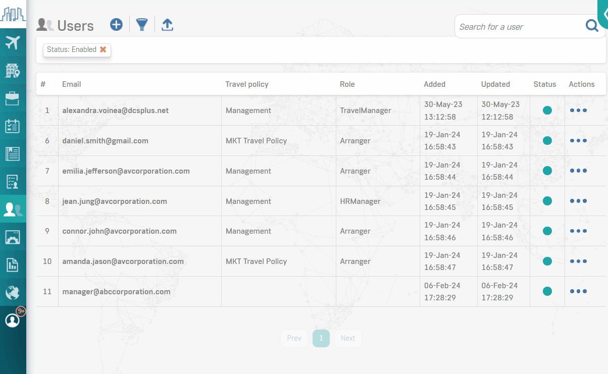
Task: Open actions menu for jean.jung user
Action: tap(578, 201)
